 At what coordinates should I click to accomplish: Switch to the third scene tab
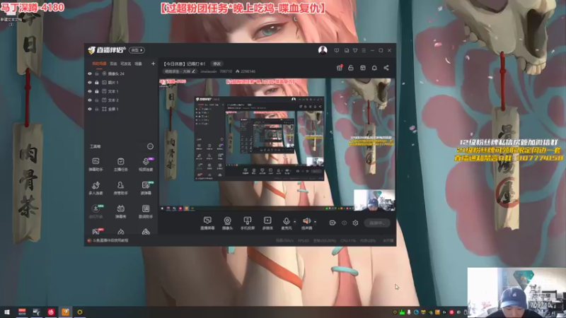coord(126,64)
